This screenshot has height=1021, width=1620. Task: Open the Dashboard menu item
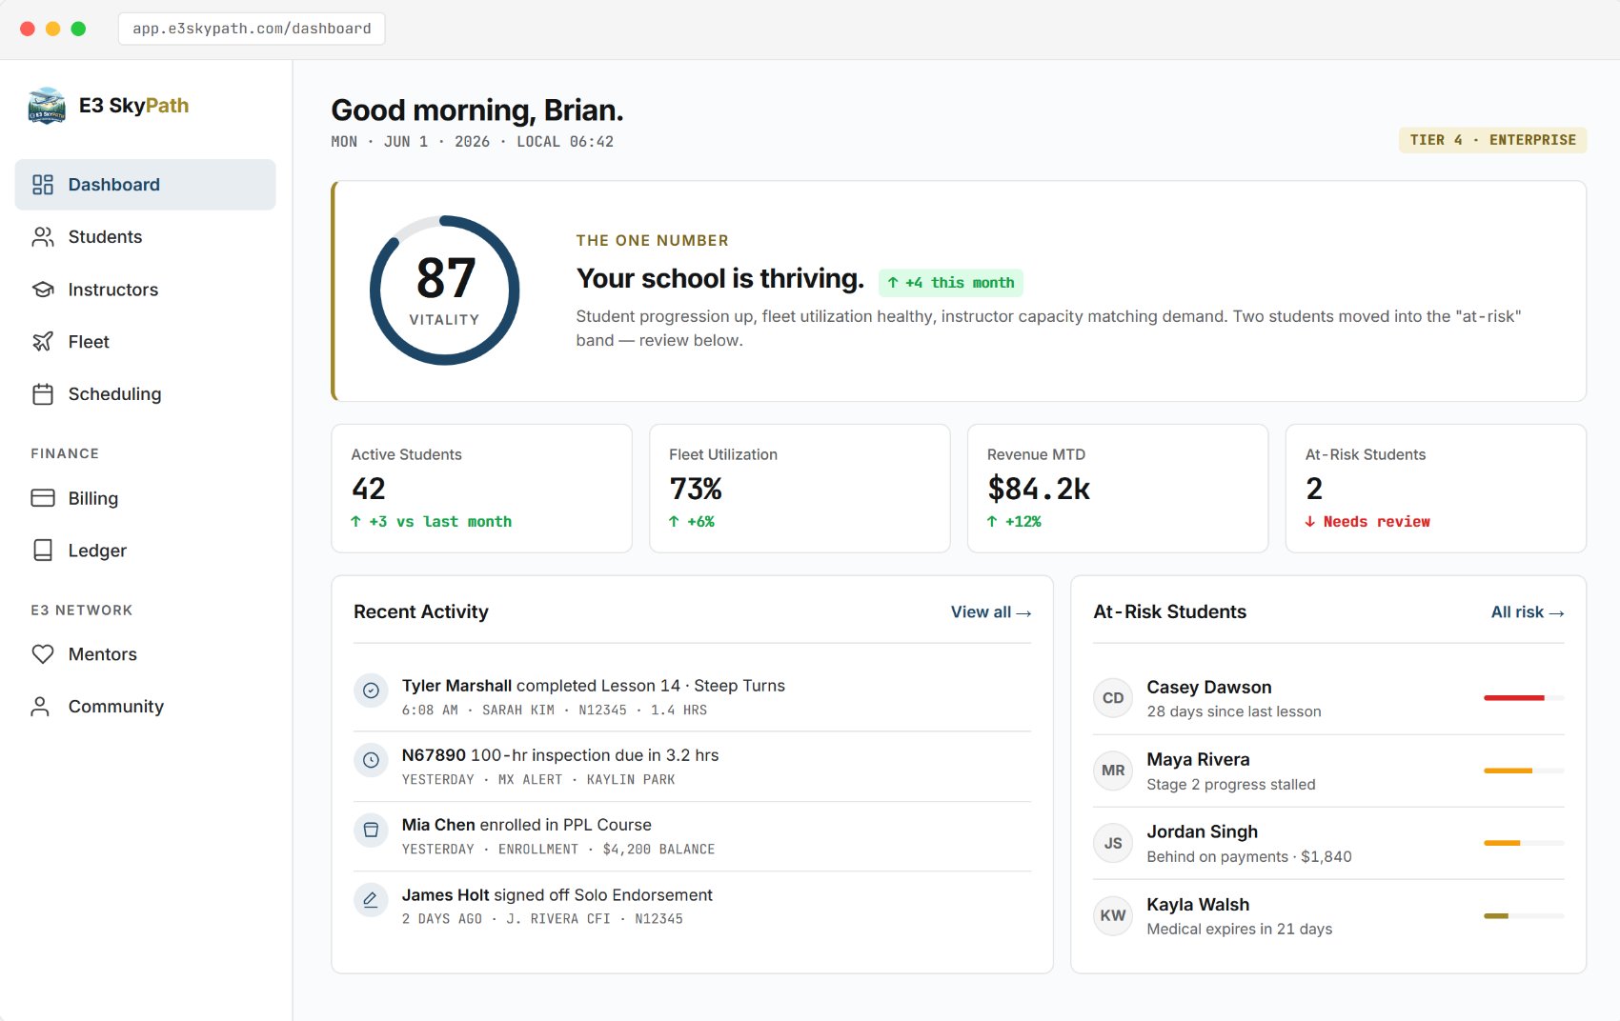point(145,185)
